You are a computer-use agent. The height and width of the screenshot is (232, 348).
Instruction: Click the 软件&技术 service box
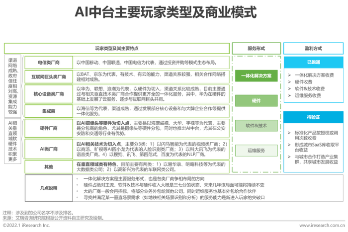pyautogui.click(x=257, y=126)
